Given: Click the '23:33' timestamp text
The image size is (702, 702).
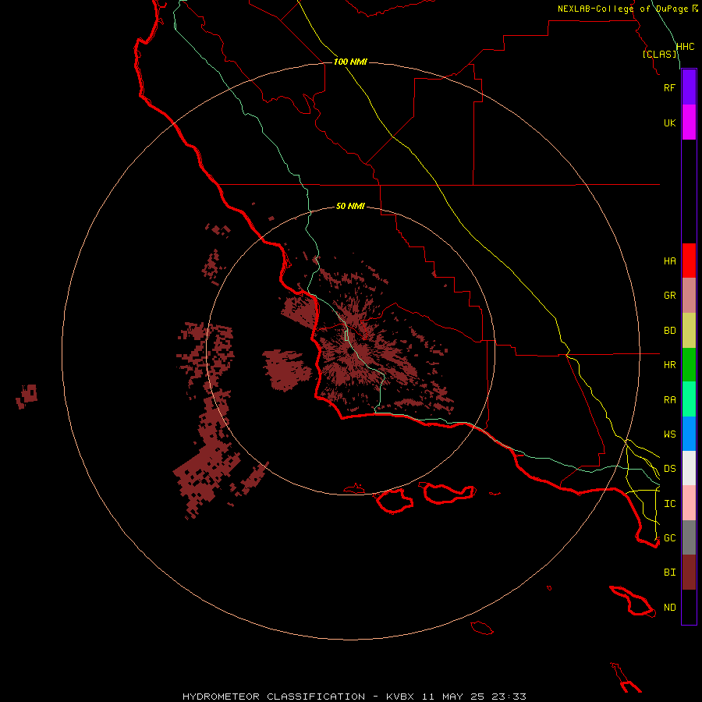Looking at the screenshot, I should tap(509, 697).
